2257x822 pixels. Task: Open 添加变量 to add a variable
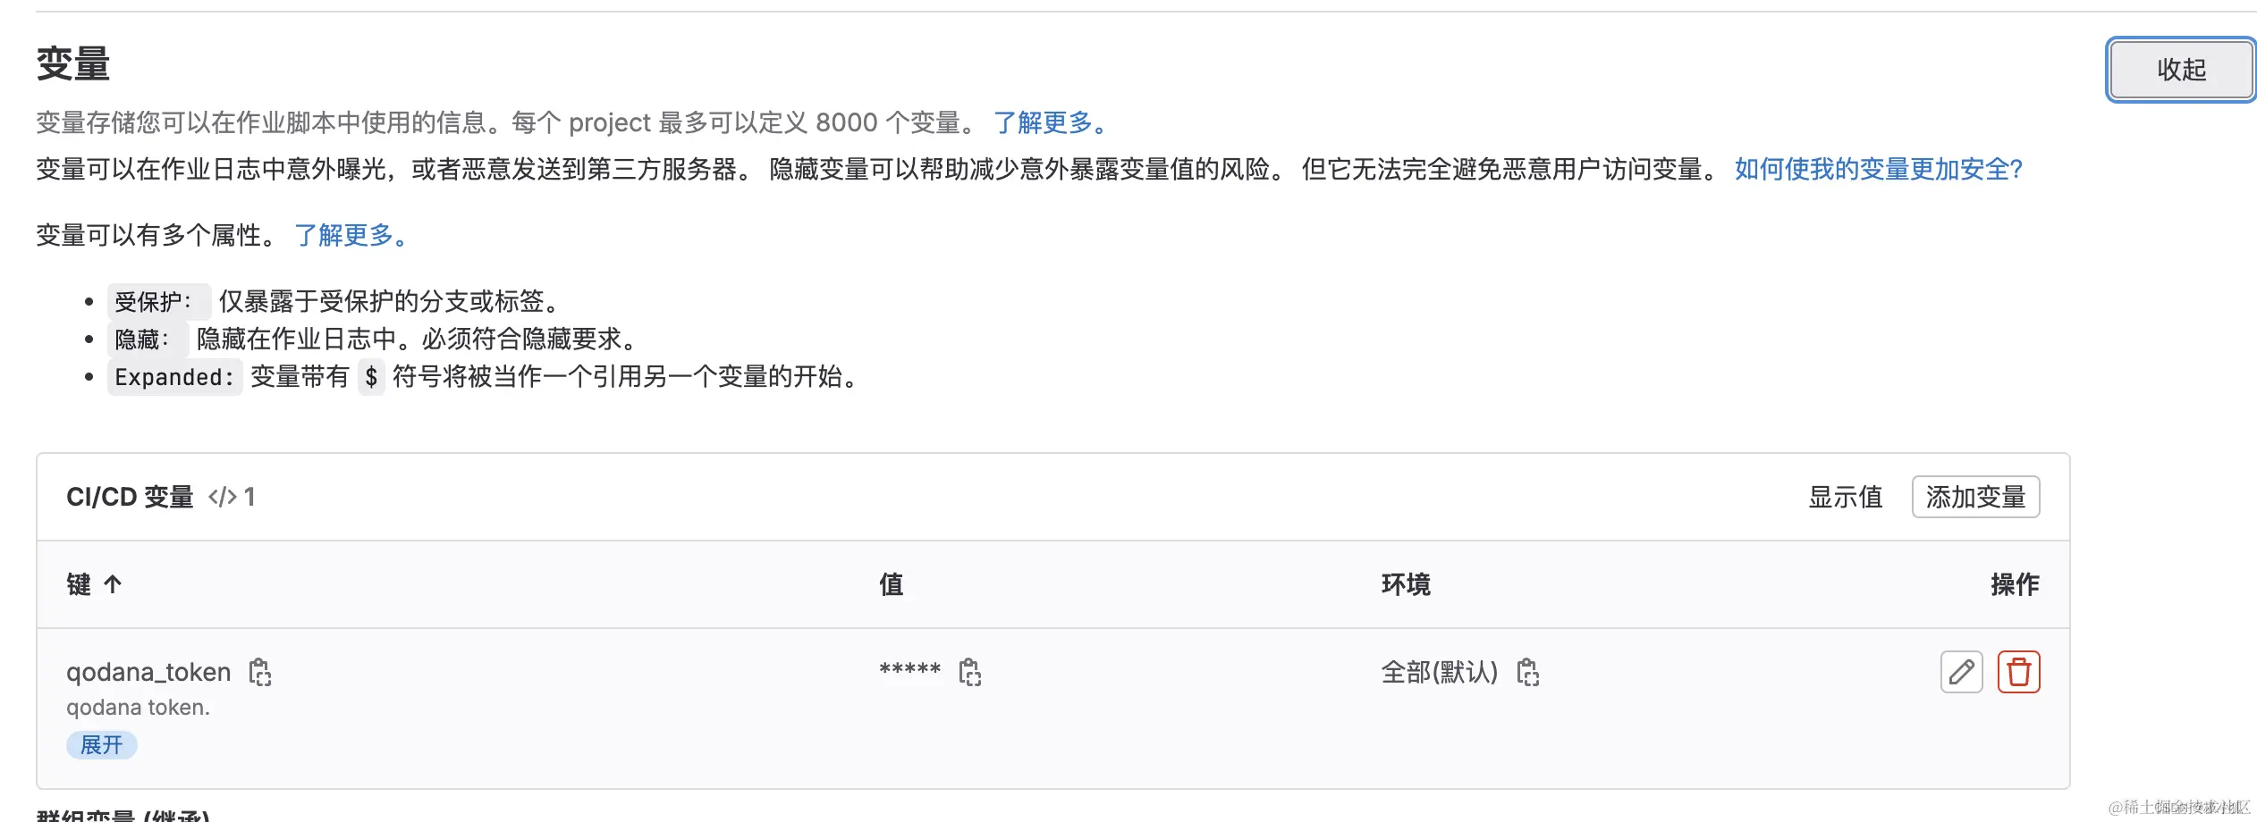tap(1975, 497)
